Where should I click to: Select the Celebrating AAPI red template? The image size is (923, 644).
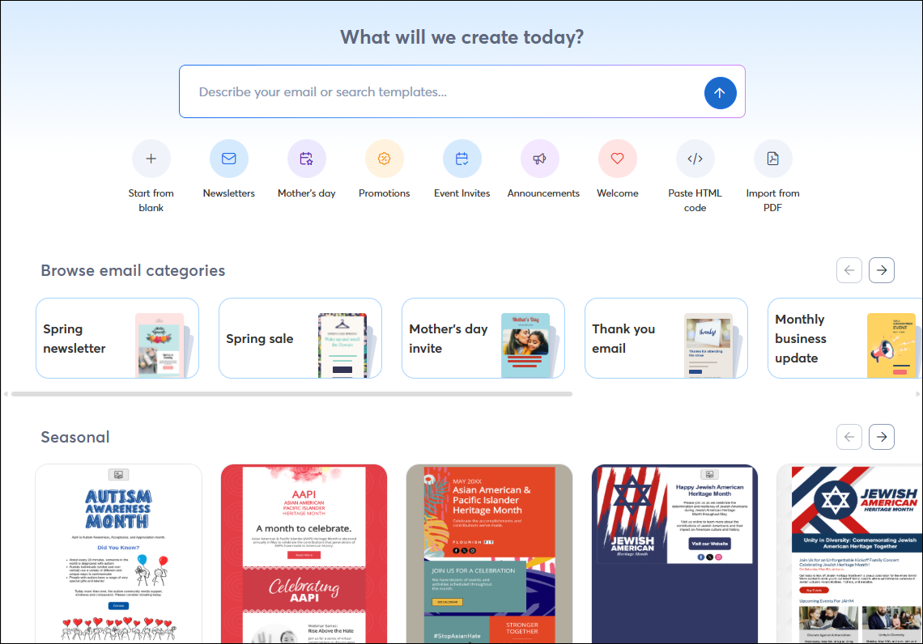coord(304,554)
